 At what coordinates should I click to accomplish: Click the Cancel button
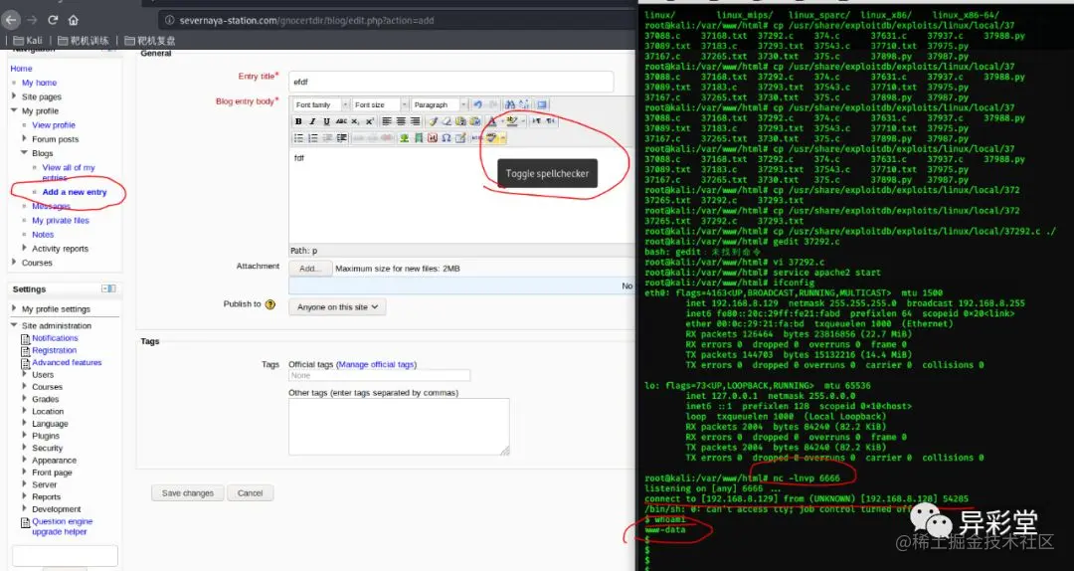tap(250, 492)
